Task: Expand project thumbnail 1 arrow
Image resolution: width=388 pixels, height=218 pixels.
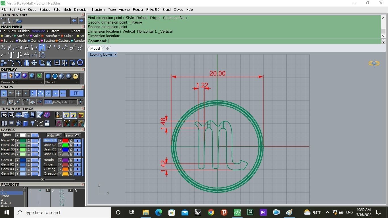Action: 48,190
